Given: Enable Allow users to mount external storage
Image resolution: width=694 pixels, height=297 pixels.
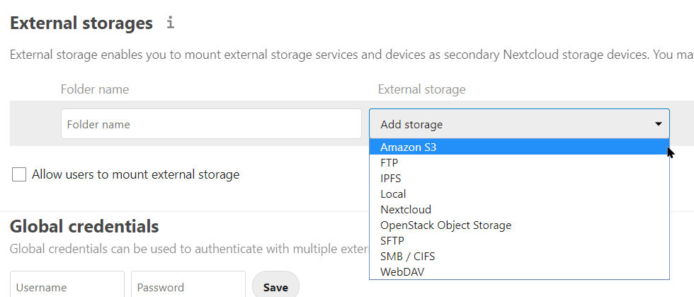Looking at the screenshot, I should click(x=19, y=174).
